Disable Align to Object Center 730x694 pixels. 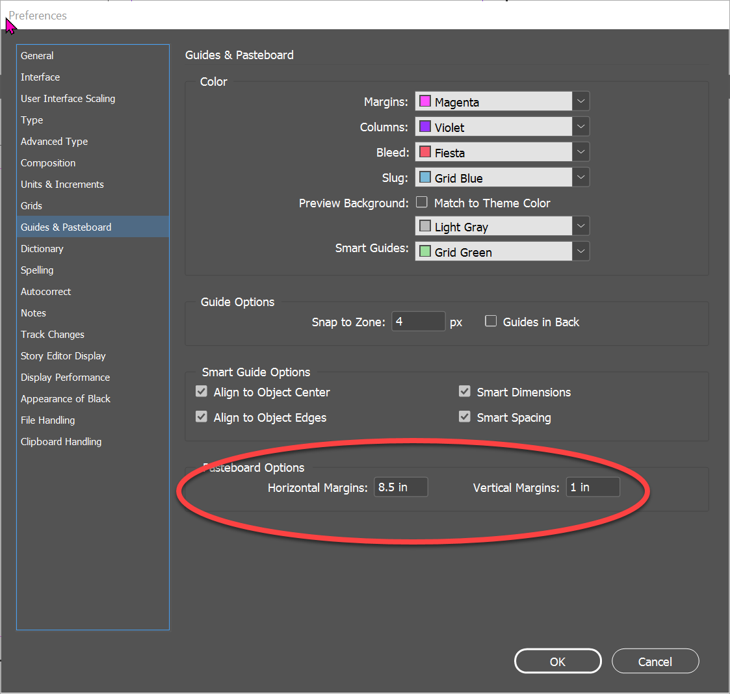tap(202, 391)
